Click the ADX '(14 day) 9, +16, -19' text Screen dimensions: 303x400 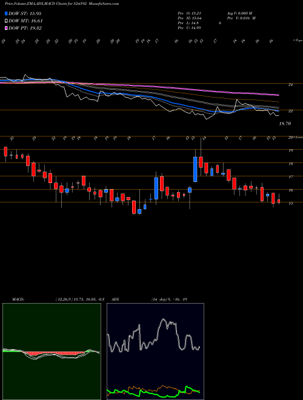[169, 299]
